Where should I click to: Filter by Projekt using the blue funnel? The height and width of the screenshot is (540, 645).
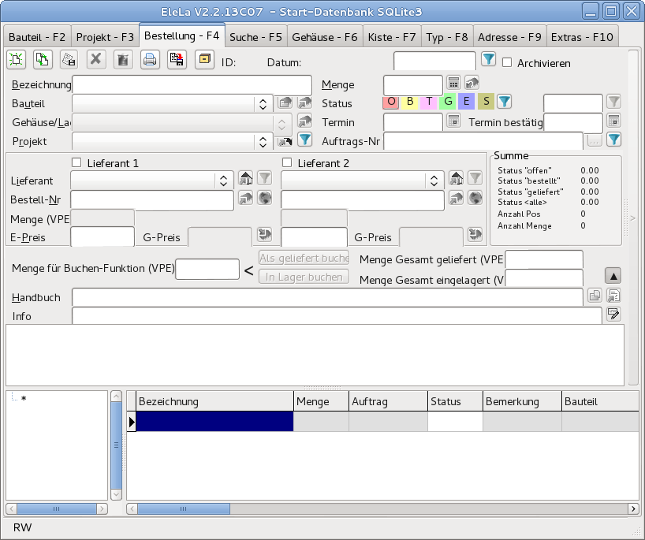coord(305,140)
